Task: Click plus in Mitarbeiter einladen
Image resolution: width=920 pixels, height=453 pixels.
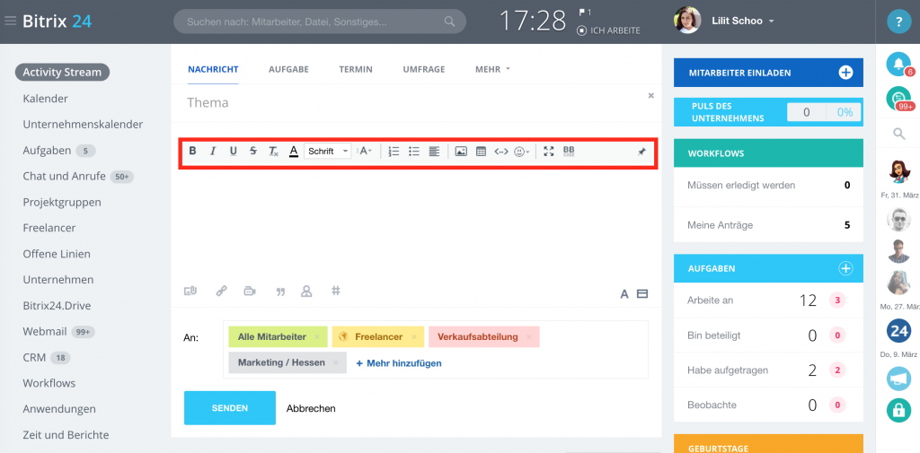Action: click(845, 73)
